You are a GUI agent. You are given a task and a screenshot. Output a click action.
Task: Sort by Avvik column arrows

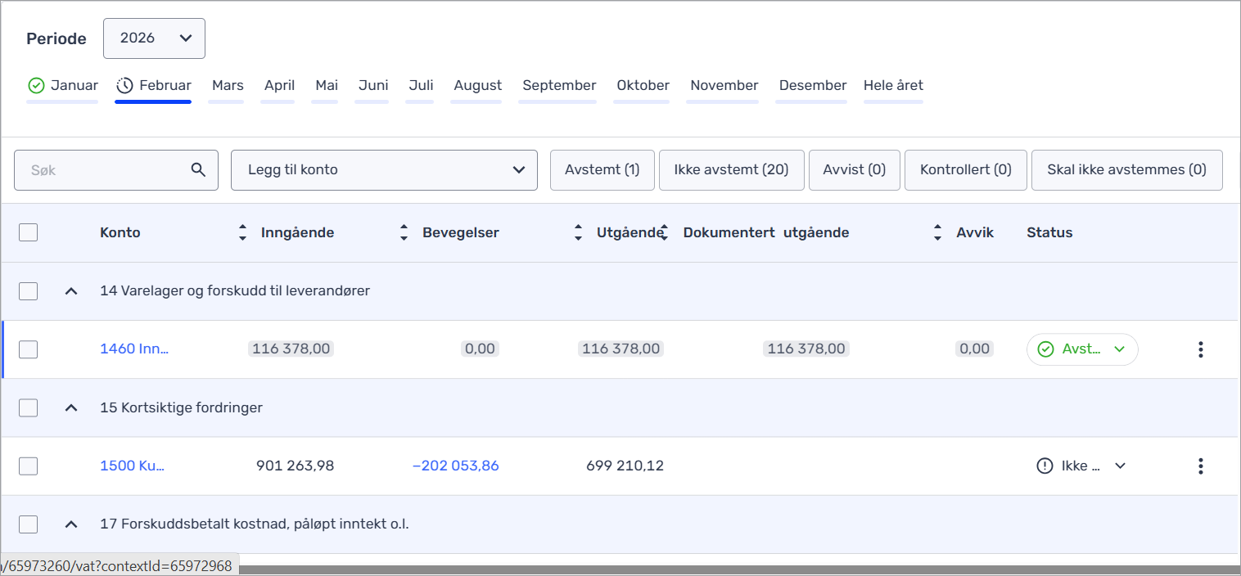click(937, 232)
